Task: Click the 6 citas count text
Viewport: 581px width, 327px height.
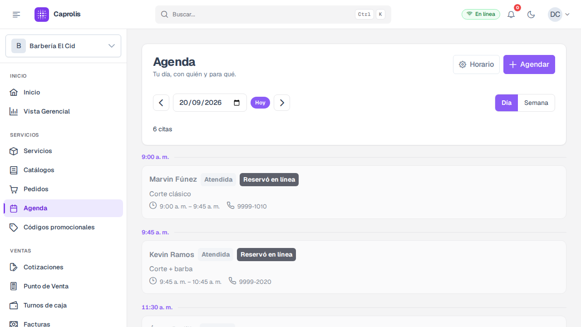Action: pyautogui.click(x=162, y=129)
